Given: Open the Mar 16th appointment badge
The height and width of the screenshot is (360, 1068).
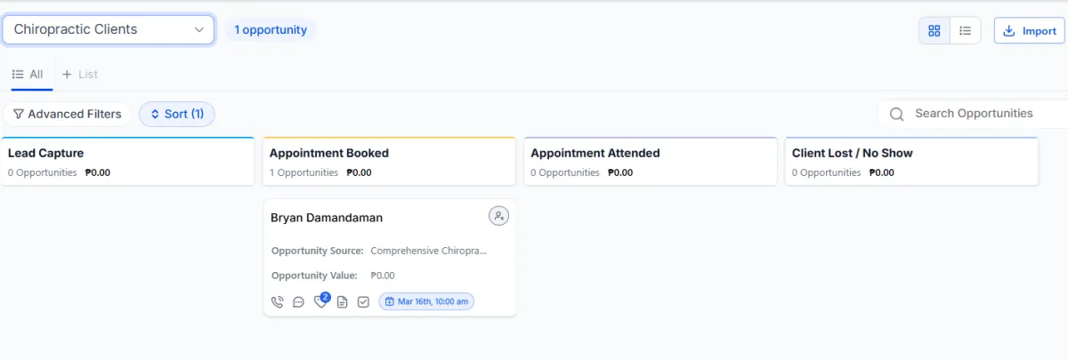Looking at the screenshot, I should pyautogui.click(x=426, y=301).
